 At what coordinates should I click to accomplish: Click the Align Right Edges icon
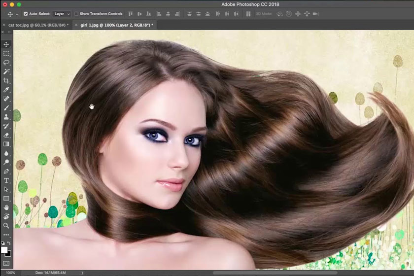177,14
